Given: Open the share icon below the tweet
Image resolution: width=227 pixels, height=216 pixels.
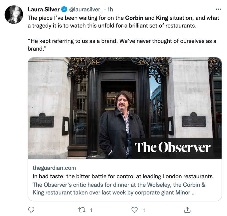Looking at the screenshot, I should coord(187,210).
